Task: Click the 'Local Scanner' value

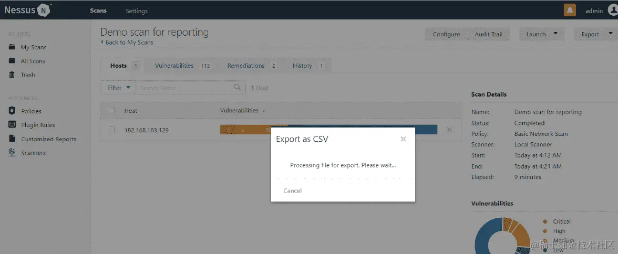Action: click(x=533, y=144)
